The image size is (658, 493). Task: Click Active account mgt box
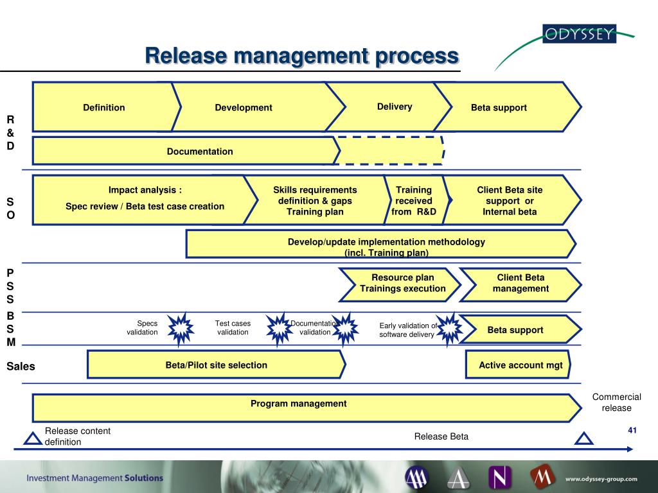click(519, 365)
